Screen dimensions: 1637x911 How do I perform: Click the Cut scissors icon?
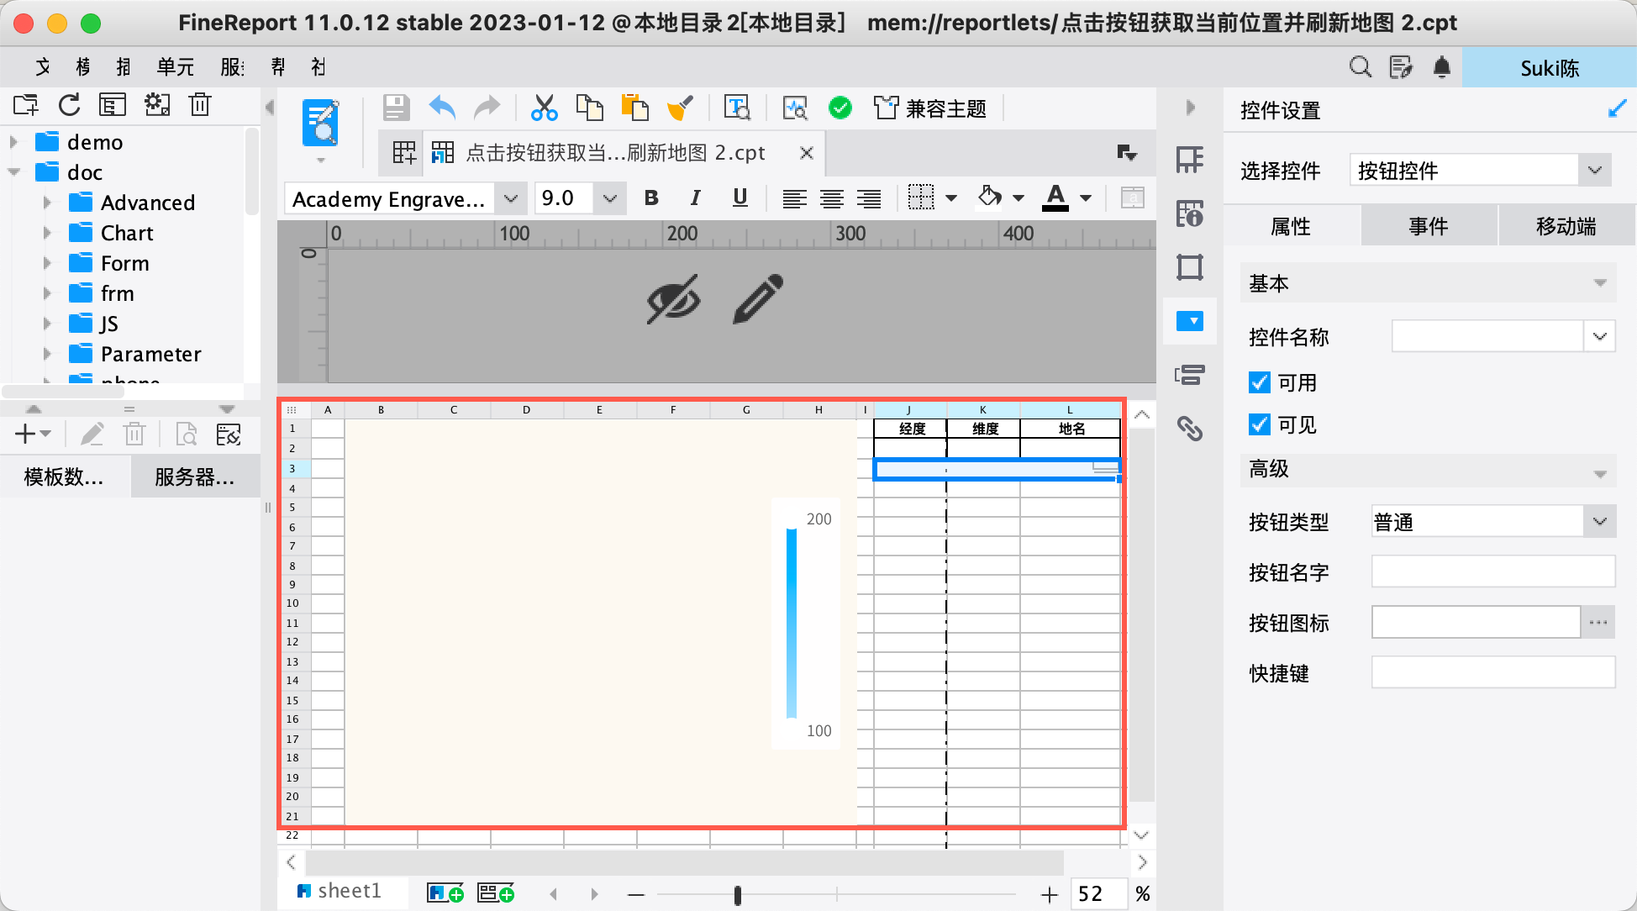[x=544, y=108]
